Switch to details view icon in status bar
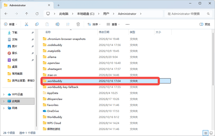This screenshot has width=215, height=136. point(206,133)
